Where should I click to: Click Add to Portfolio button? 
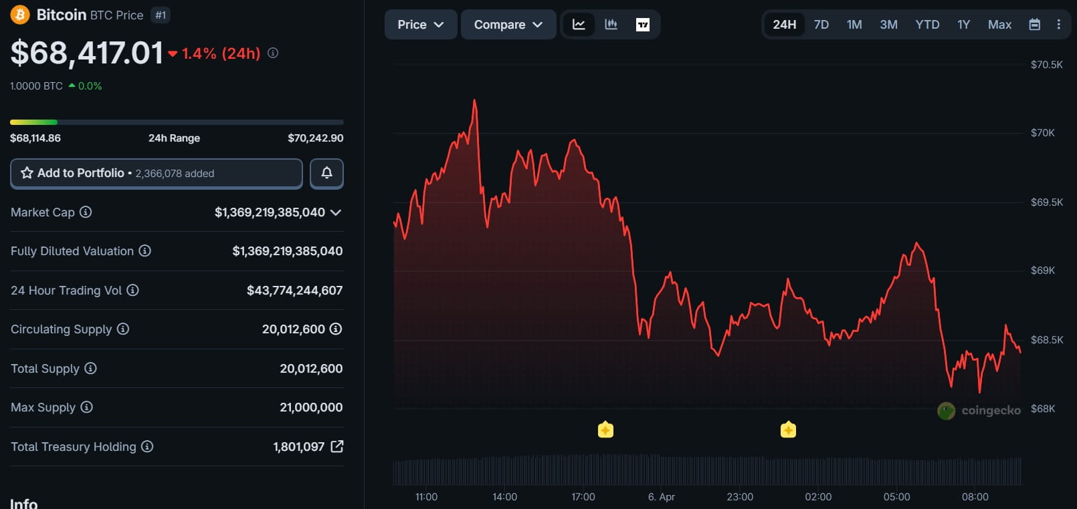pos(157,174)
